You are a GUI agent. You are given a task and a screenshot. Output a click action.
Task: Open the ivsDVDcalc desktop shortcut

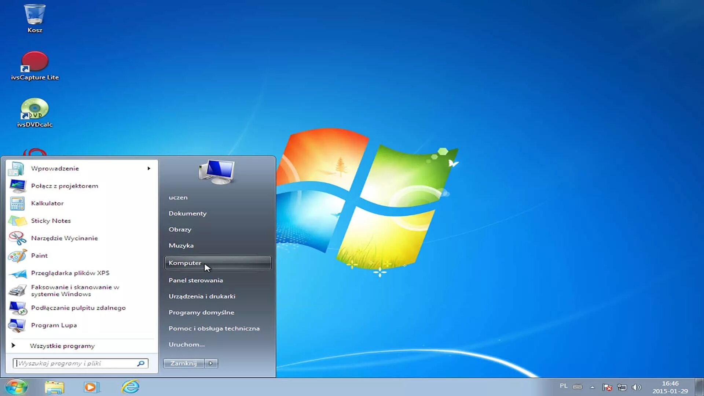coord(34,109)
